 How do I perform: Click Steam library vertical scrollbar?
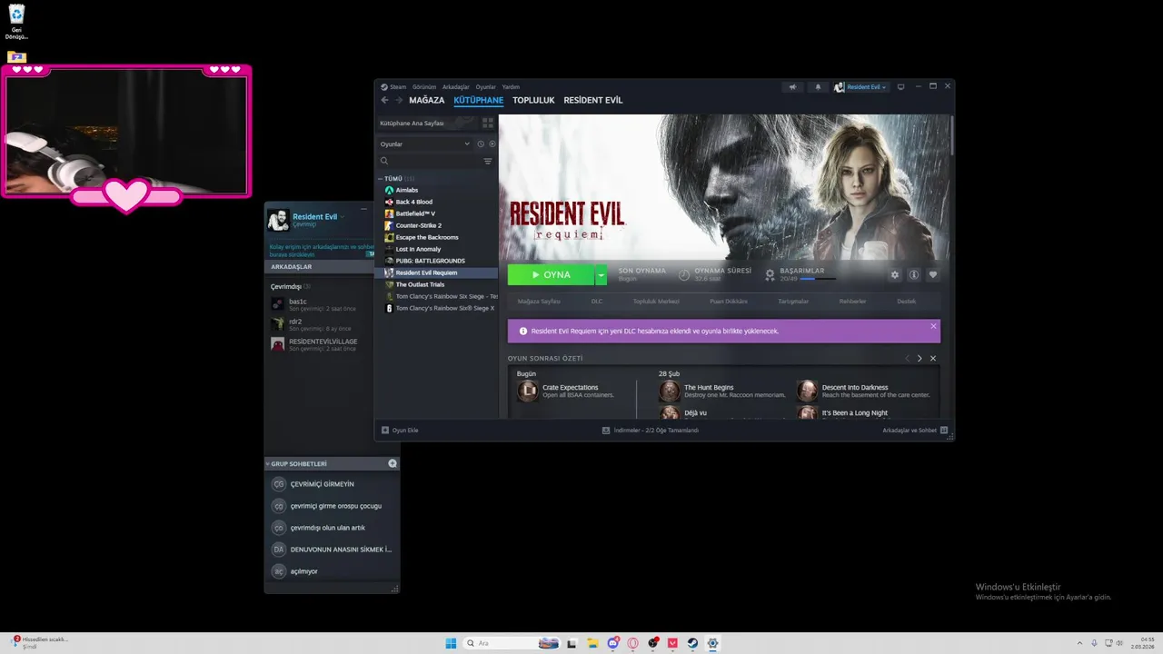tap(951, 136)
